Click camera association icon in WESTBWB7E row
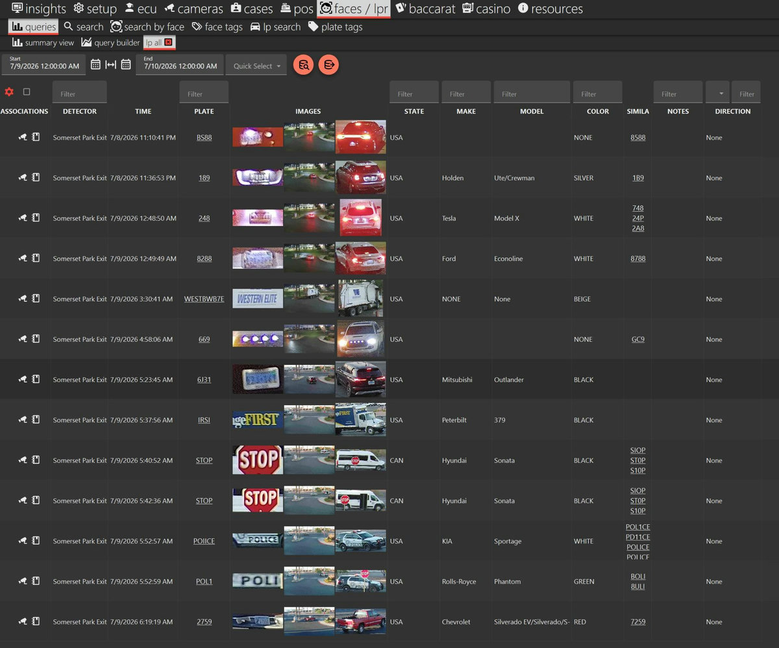The width and height of the screenshot is (779, 648). coord(23,299)
